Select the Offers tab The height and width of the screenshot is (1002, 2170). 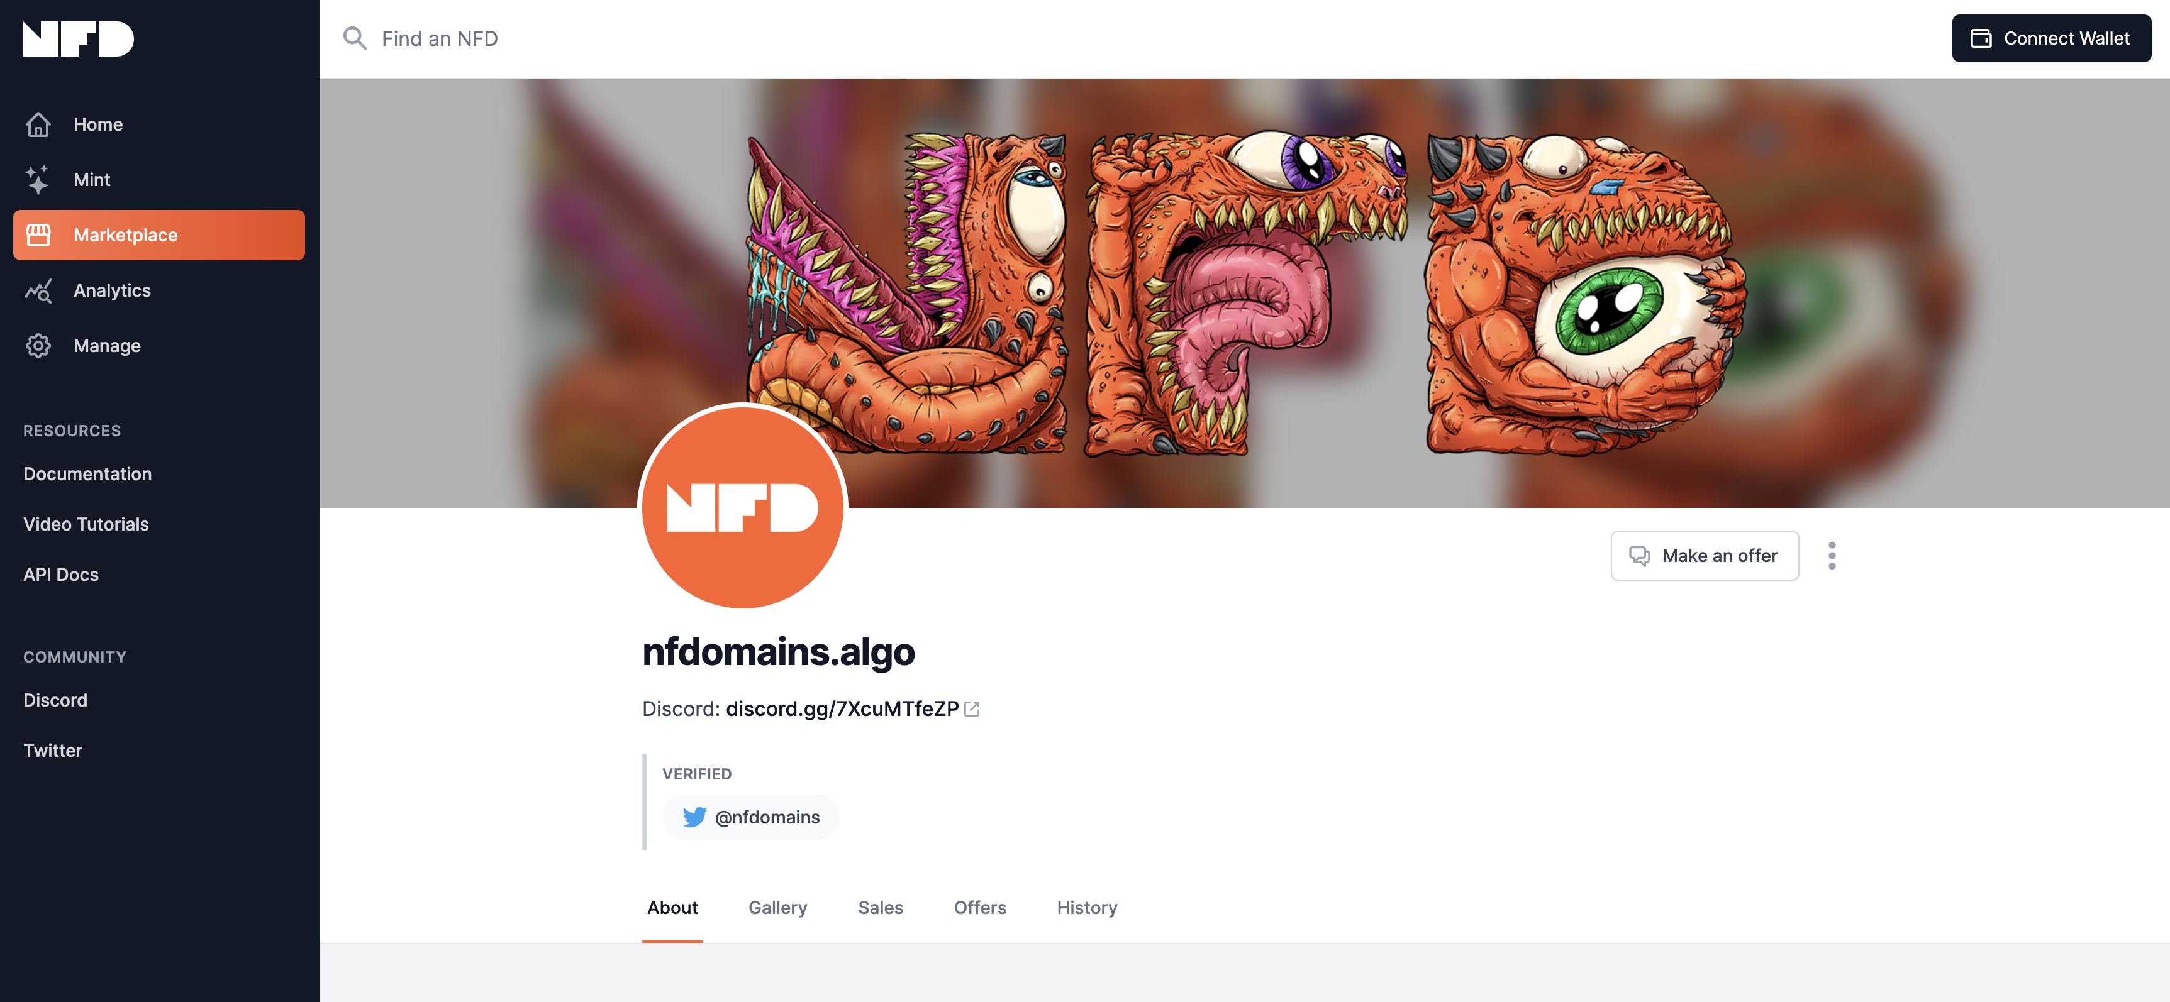pos(980,908)
